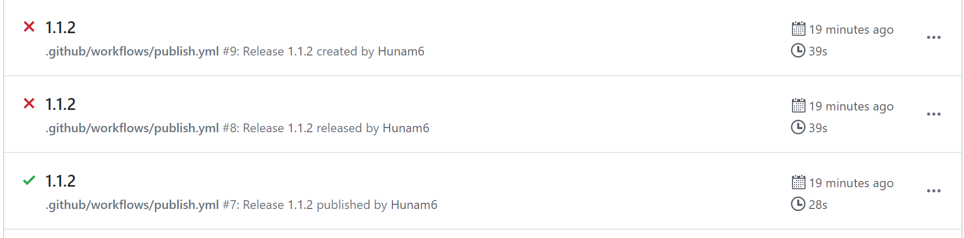The width and height of the screenshot is (964, 238).
Task: Open the 1.1.2 run created by Hunam6
Action: pyautogui.click(x=60, y=27)
